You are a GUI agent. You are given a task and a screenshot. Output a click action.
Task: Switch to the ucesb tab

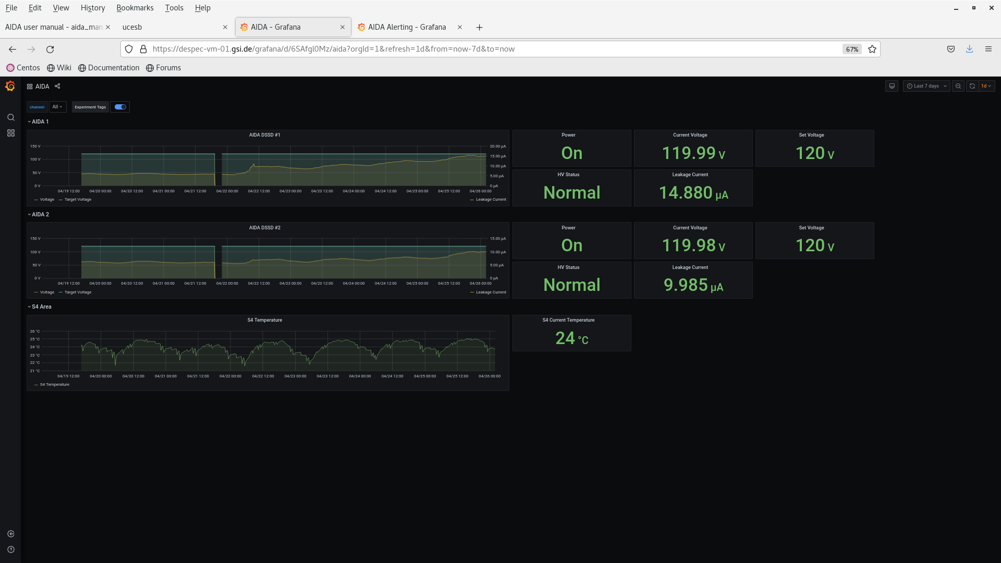(x=175, y=27)
